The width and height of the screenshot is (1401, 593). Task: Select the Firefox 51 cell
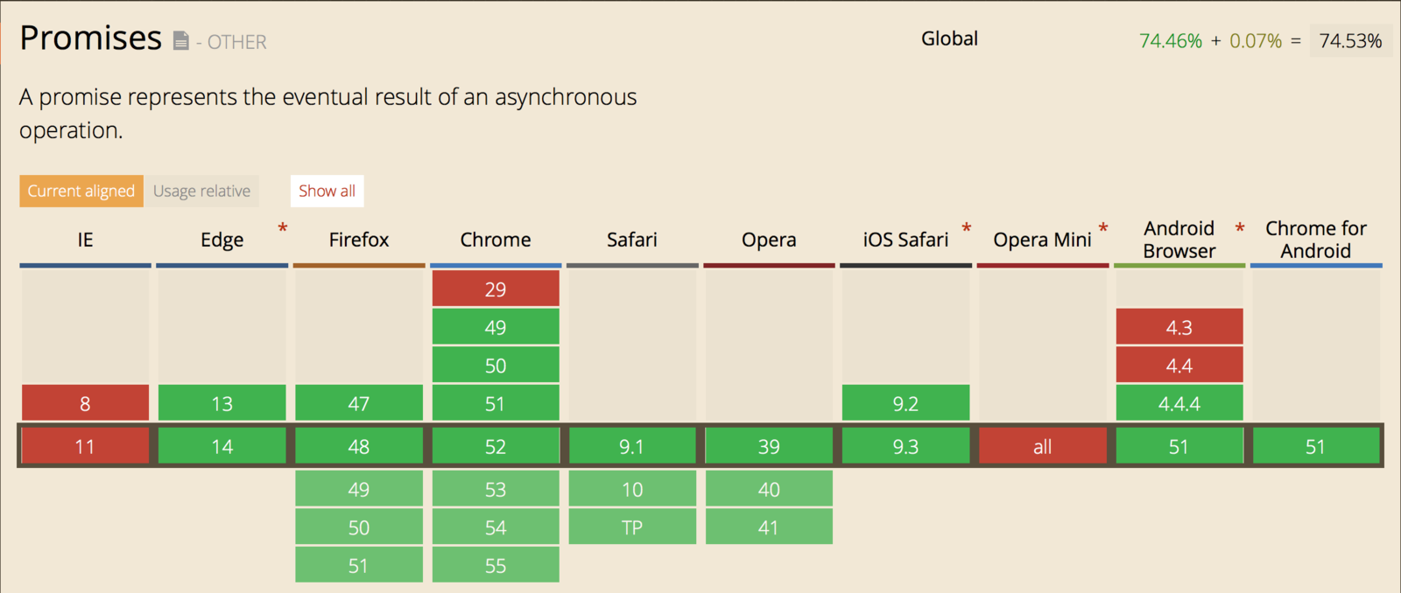(x=359, y=565)
